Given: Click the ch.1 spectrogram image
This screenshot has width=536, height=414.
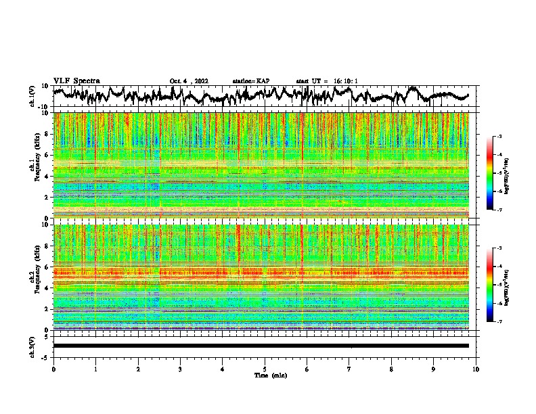Looking at the screenshot, I should [x=261, y=165].
